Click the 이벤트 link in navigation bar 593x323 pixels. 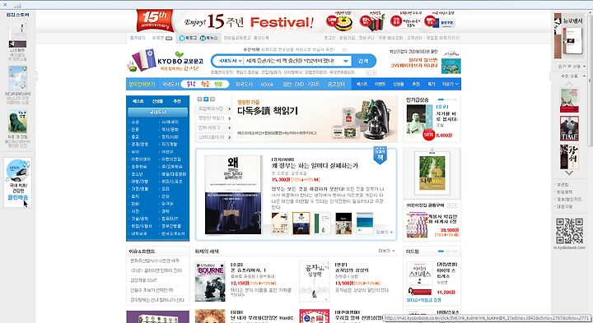click(x=380, y=84)
